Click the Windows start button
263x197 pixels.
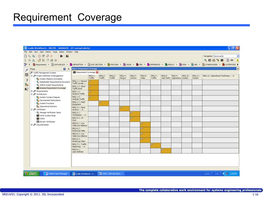click(31, 174)
